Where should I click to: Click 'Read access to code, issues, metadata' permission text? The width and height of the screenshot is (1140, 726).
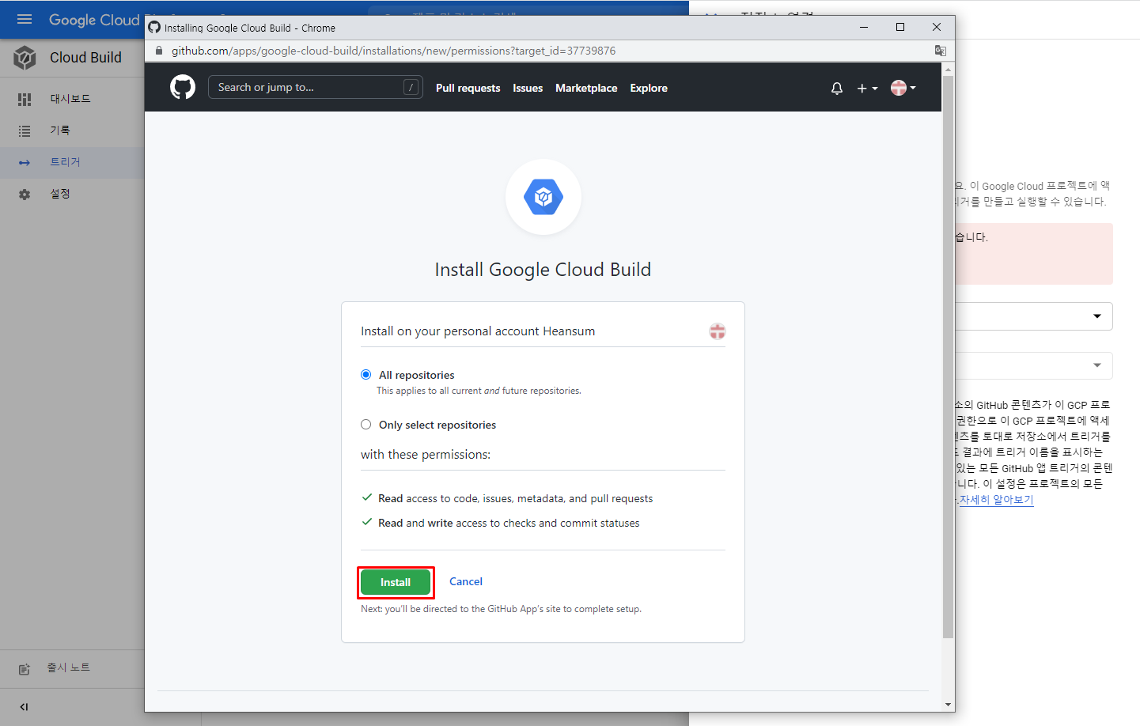pos(515,498)
